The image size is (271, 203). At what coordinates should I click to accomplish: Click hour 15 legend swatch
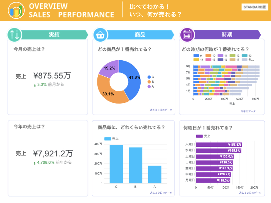click(208, 60)
